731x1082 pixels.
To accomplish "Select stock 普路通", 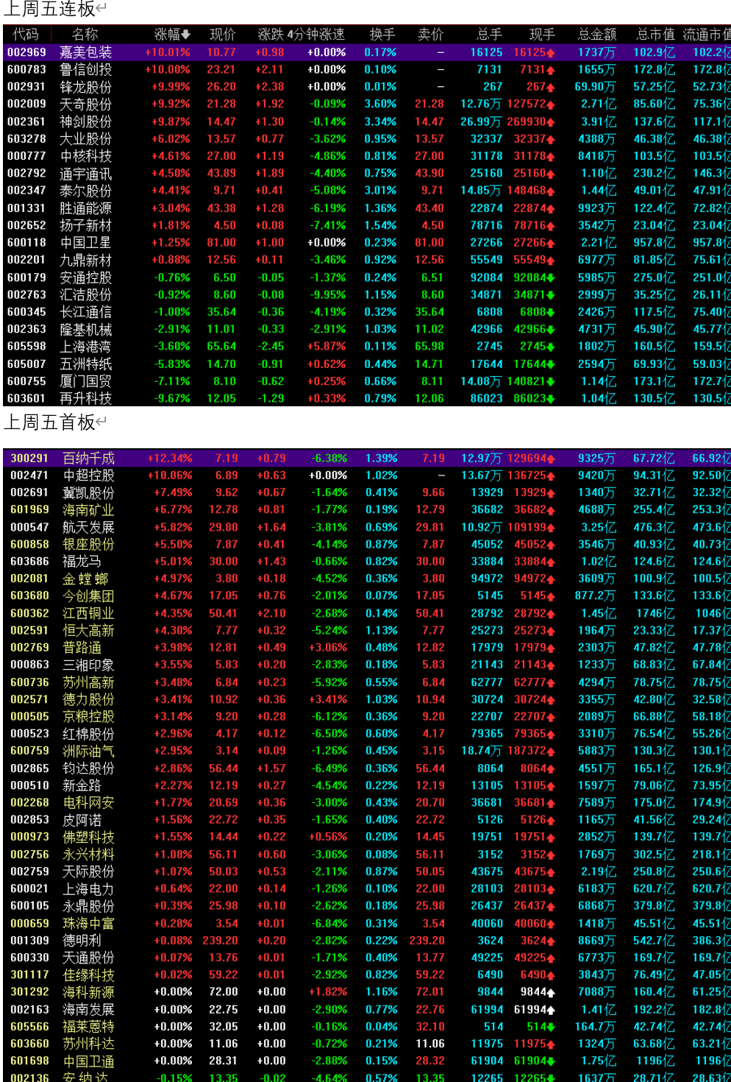I will tap(82, 647).
